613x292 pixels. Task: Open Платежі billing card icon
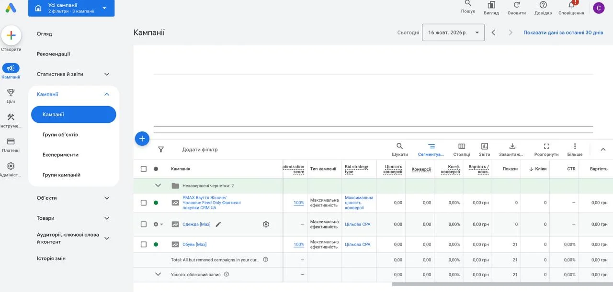(x=11, y=141)
